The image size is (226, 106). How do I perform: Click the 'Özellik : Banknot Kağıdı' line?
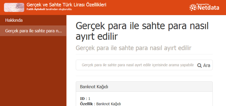(100, 104)
